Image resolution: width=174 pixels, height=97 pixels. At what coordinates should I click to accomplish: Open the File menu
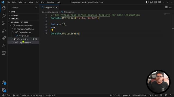(x=8, y=2)
